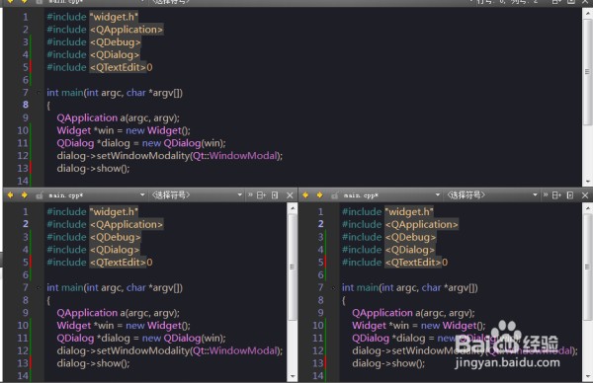Screen dimensions: 593x383
Task: Click line number 2 in bottom-left pane
Action: [x=26, y=224]
